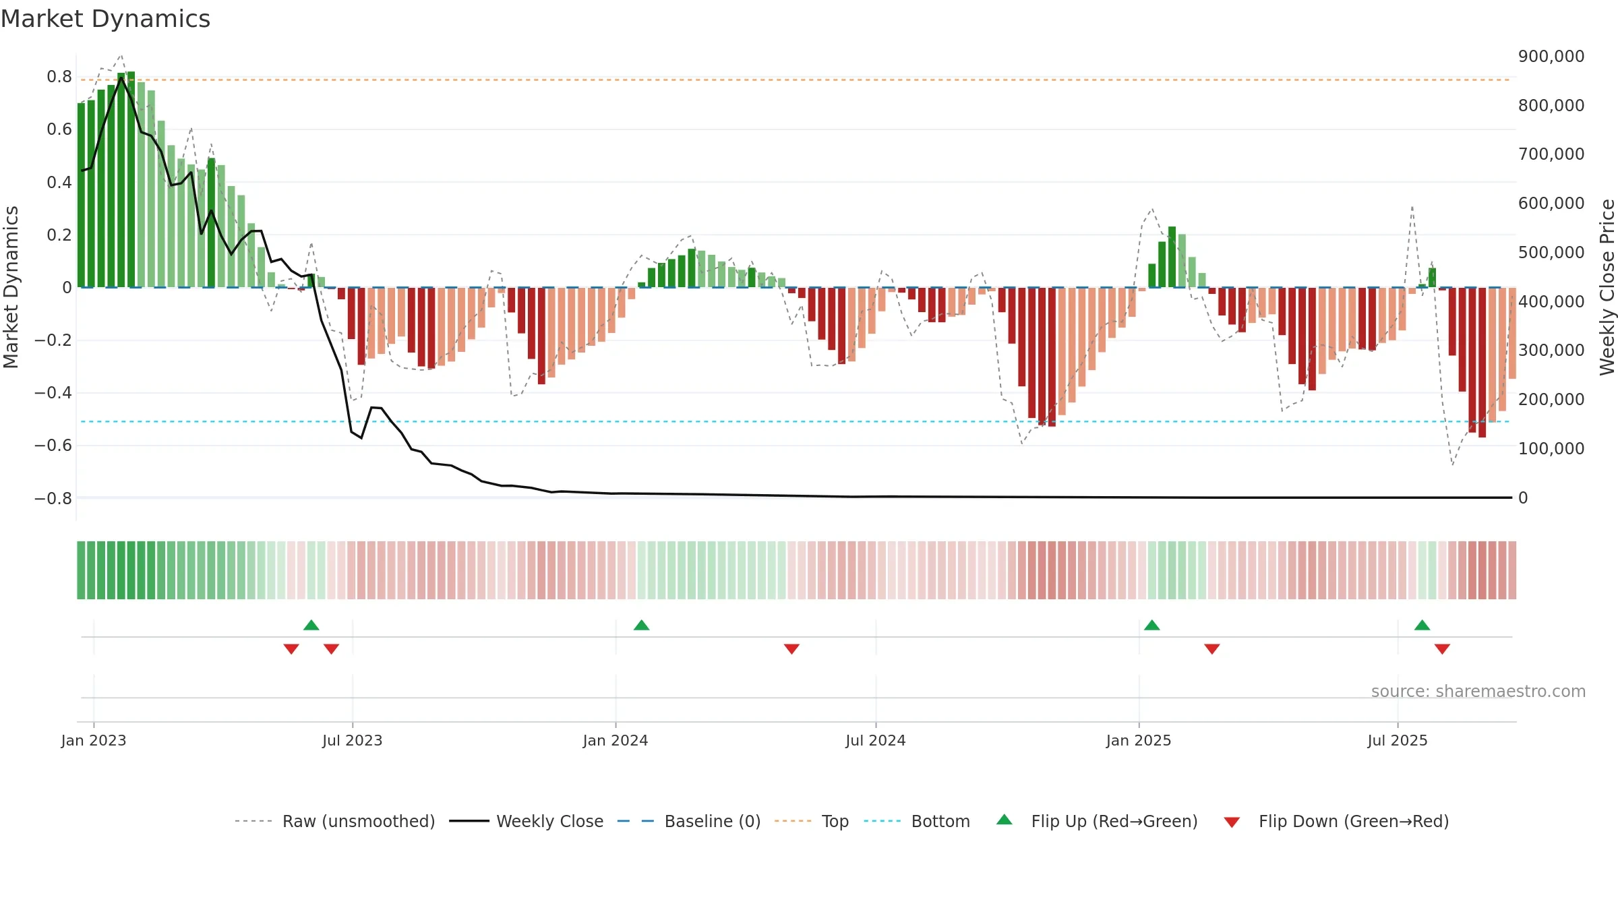
Task: Click the Market Dynamics chart title at top
Action: (x=106, y=19)
